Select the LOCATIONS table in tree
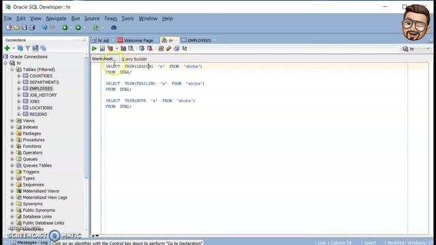Image resolution: width=436 pixels, height=245 pixels. coord(41,108)
